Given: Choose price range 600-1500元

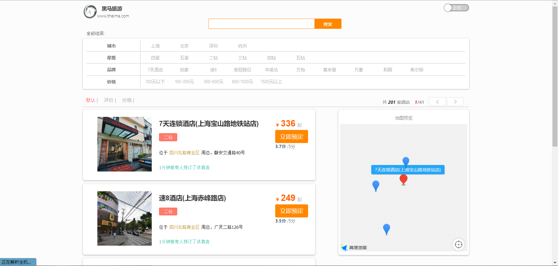Looking at the screenshot, I should pyautogui.click(x=242, y=82).
